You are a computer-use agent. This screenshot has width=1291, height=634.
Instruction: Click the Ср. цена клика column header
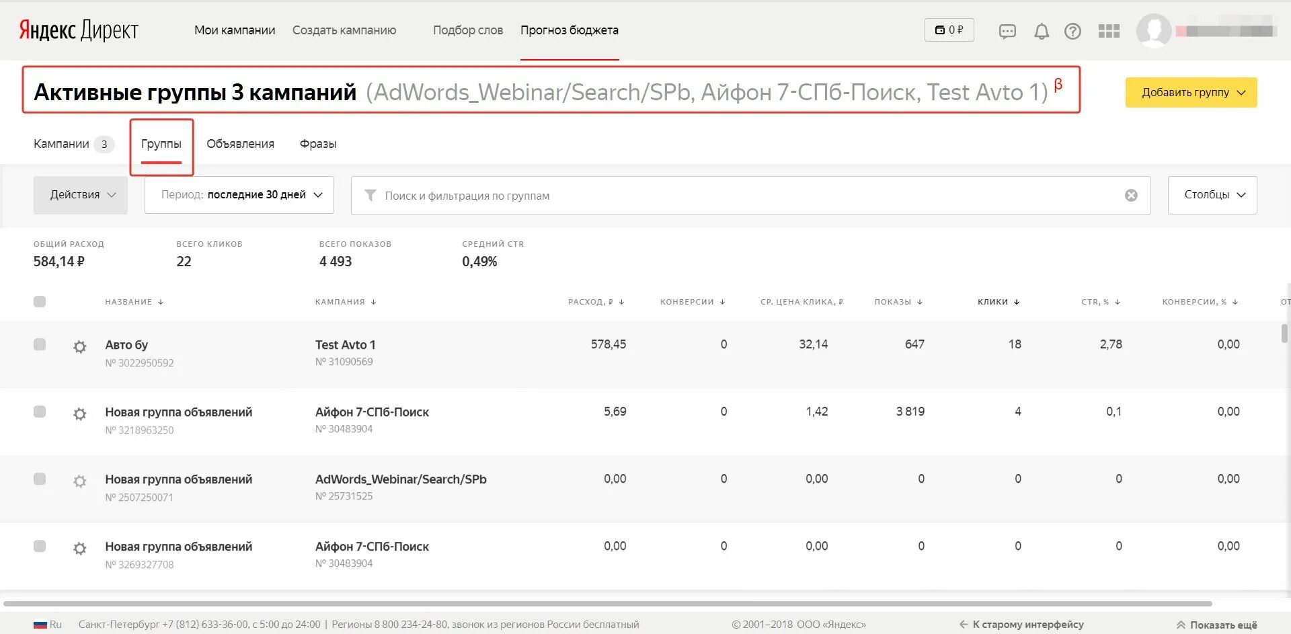coord(801,303)
